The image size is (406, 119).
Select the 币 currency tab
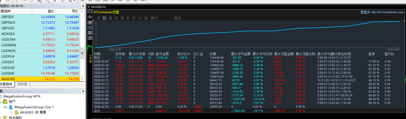point(134,18)
